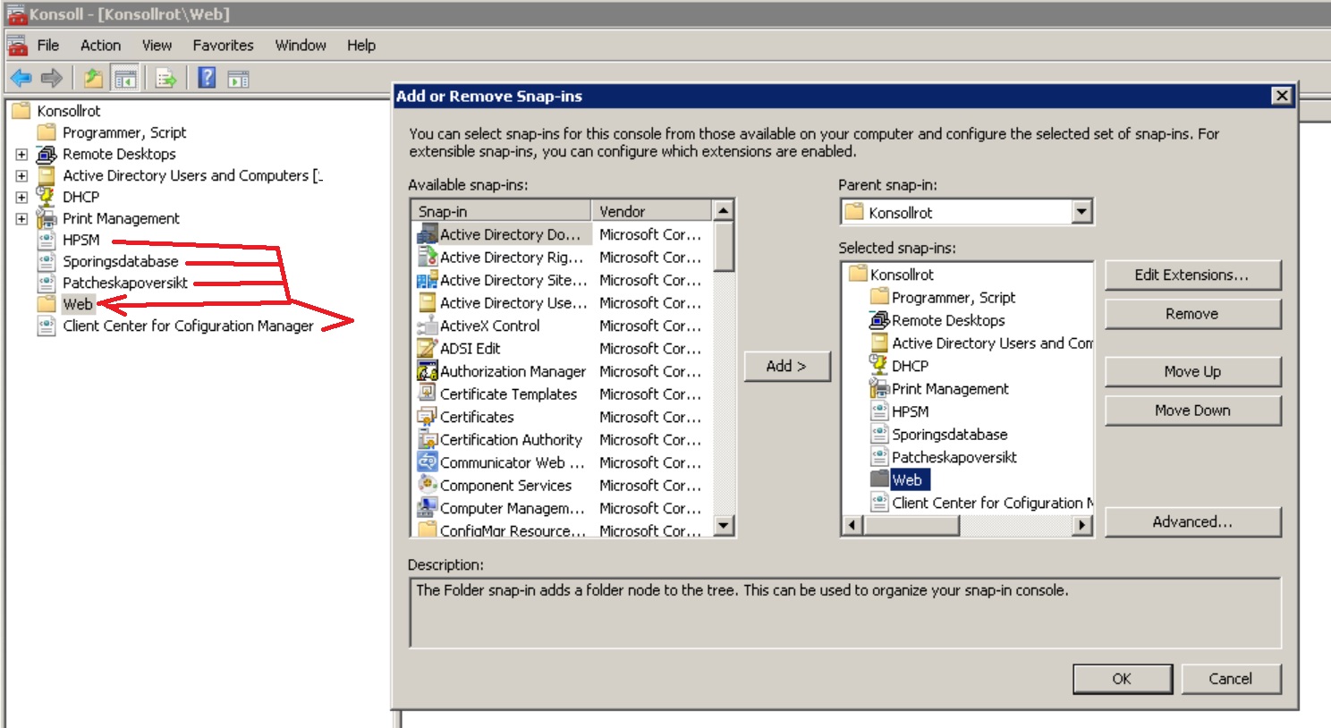Select Client Center for Cofiguration Manager node
Screen dimensions: 1331x728
click(x=189, y=326)
